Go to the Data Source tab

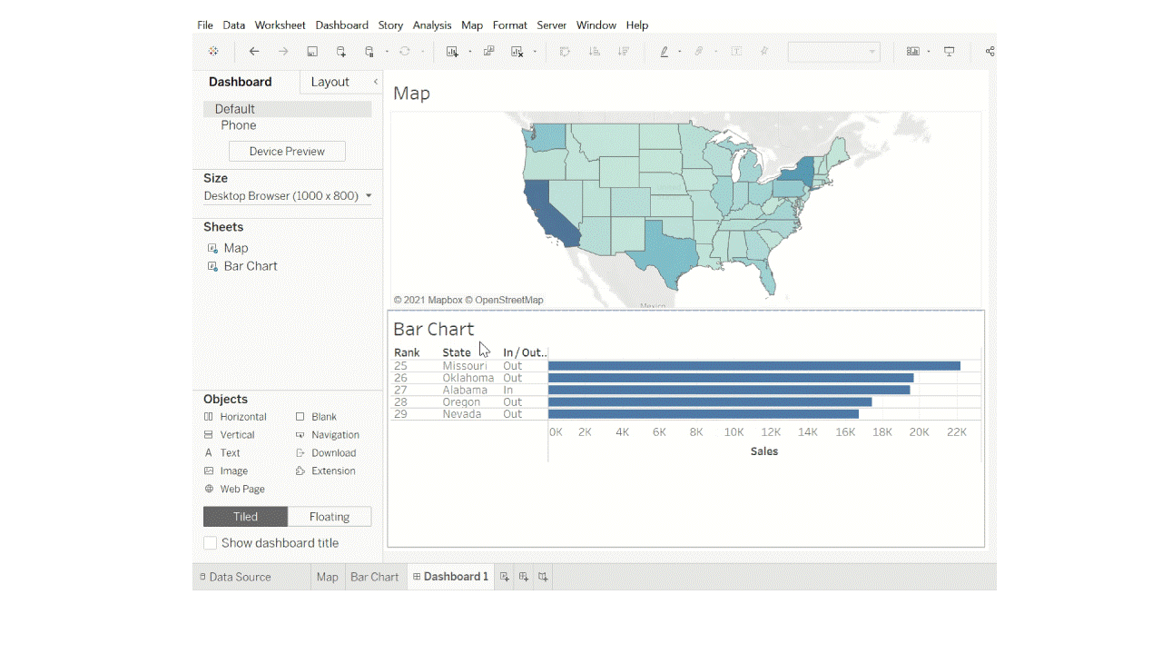[240, 577]
